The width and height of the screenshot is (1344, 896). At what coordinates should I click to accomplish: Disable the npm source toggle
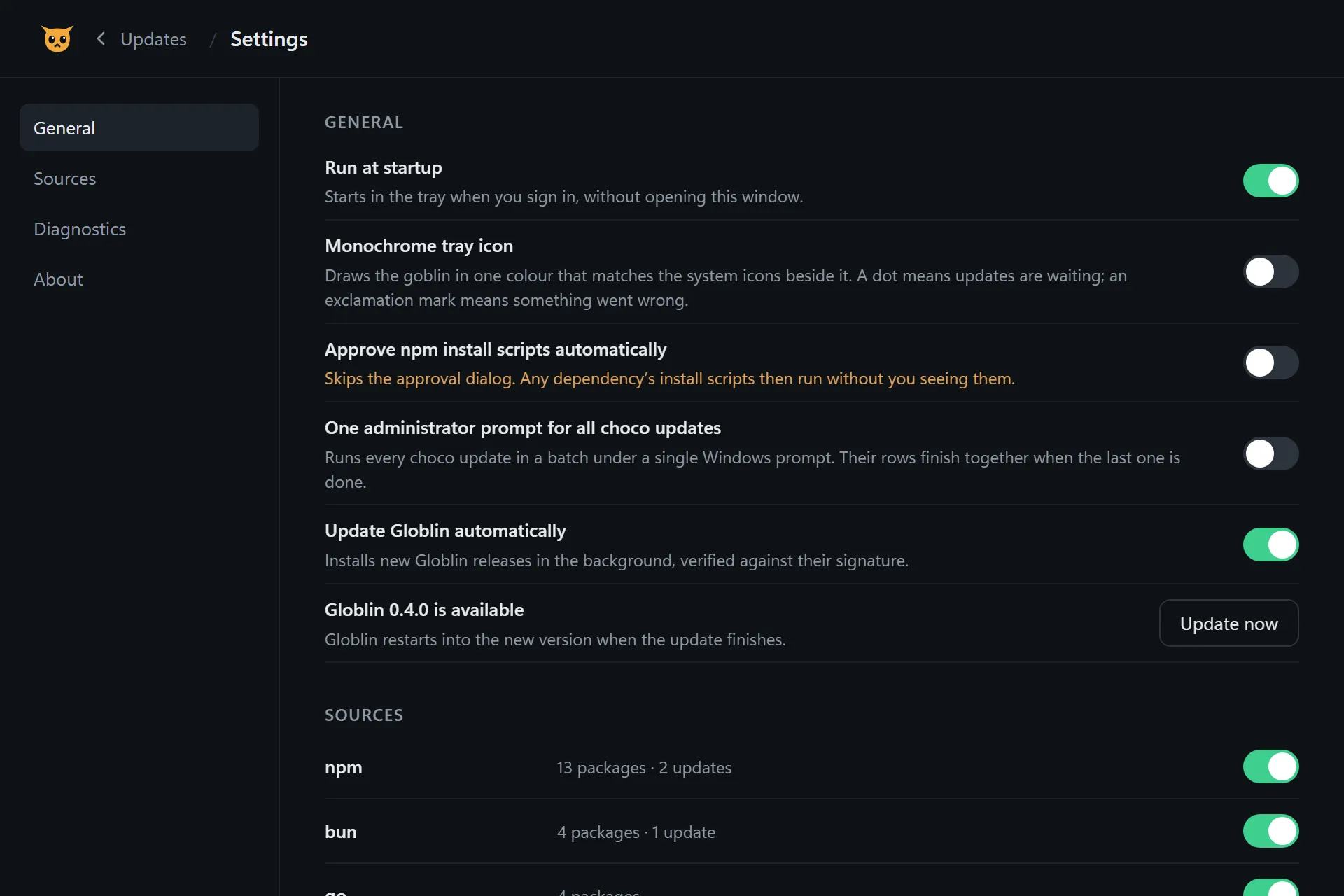1270,766
